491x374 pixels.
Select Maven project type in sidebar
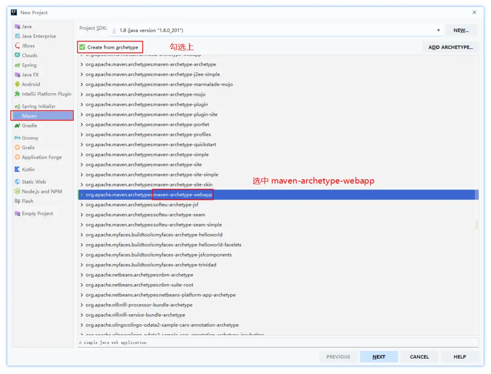tap(42, 116)
